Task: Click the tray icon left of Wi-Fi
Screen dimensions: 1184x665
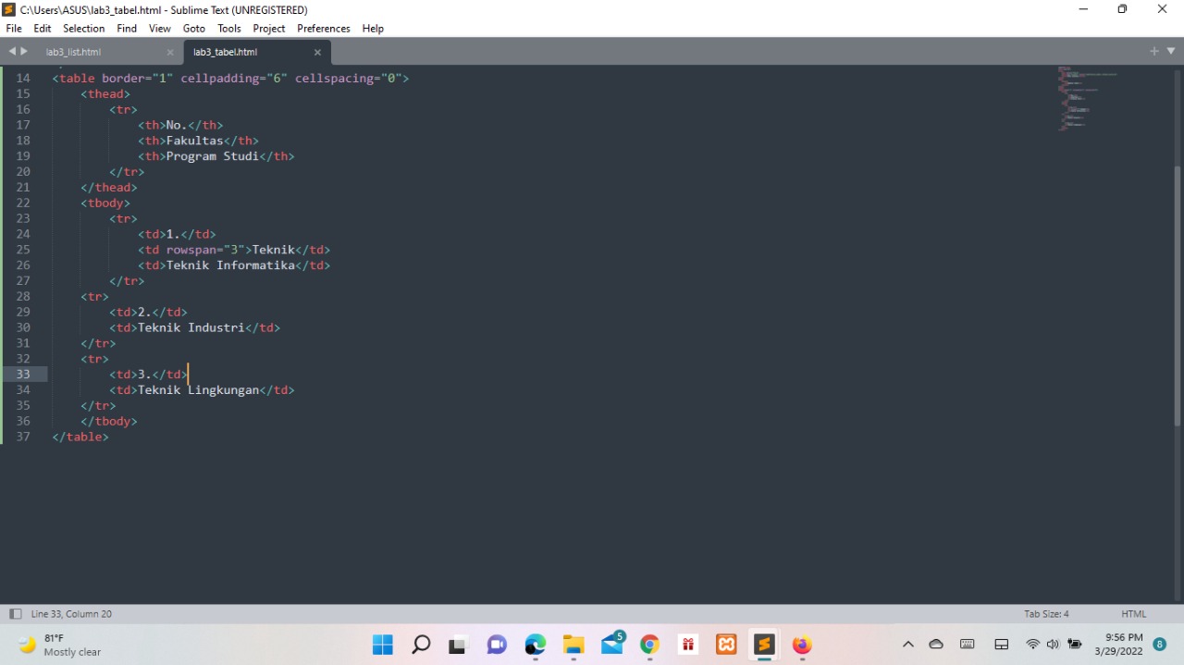Action: coord(1001,645)
